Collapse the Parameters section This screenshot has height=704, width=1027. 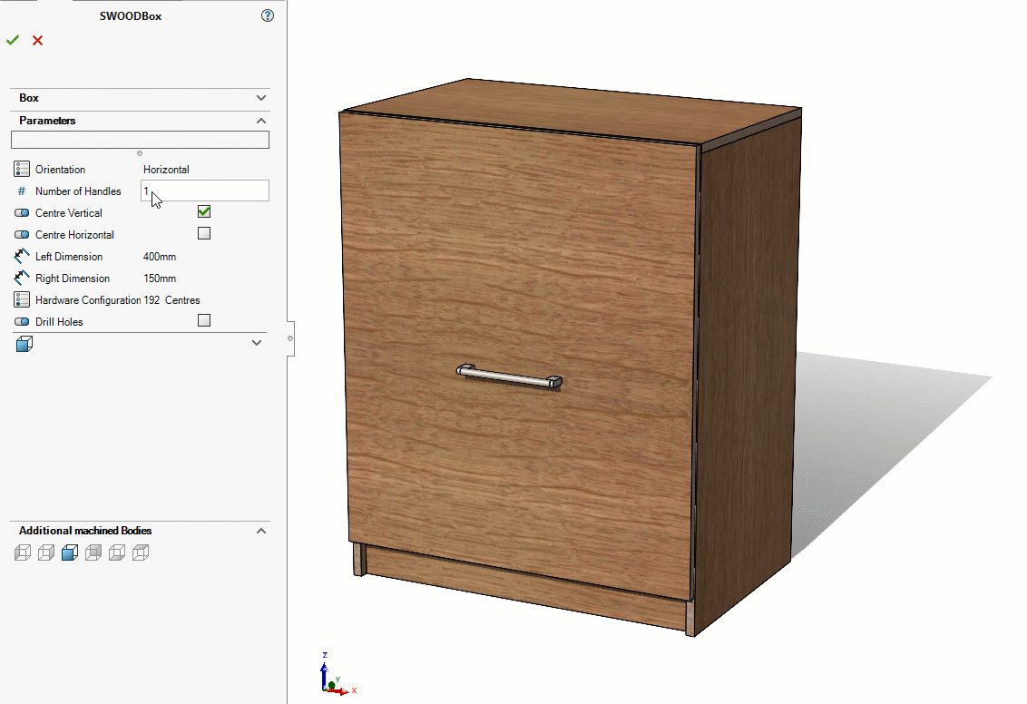pyautogui.click(x=260, y=120)
